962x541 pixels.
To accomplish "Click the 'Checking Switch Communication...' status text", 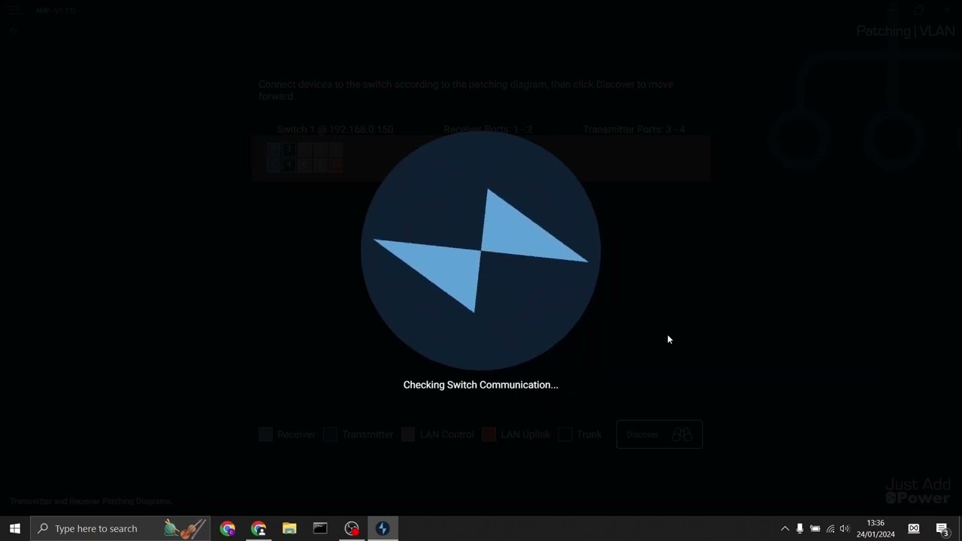I will click(481, 385).
